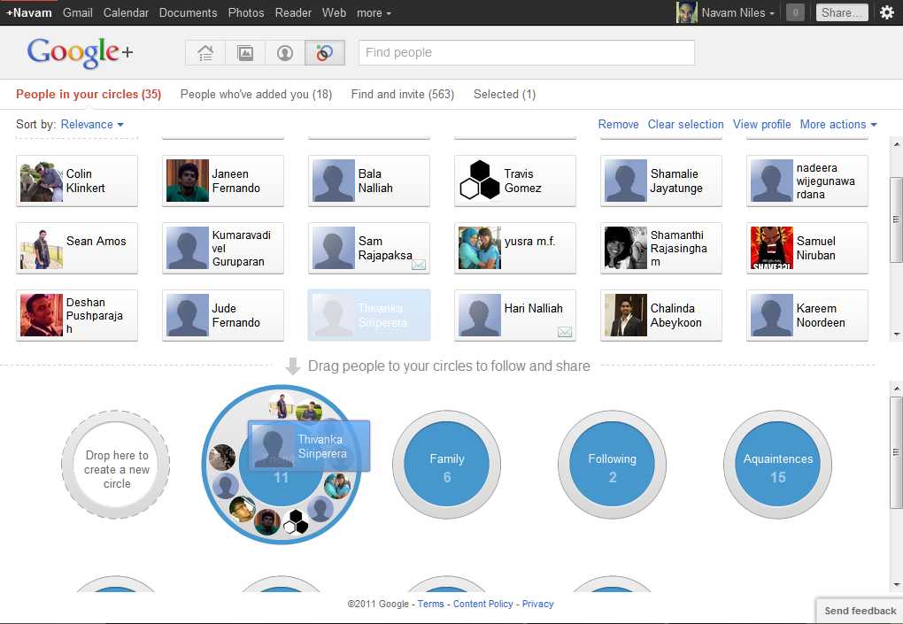The height and width of the screenshot is (624, 903).
Task: Select the Colin Klinkert person card
Action: point(77,181)
